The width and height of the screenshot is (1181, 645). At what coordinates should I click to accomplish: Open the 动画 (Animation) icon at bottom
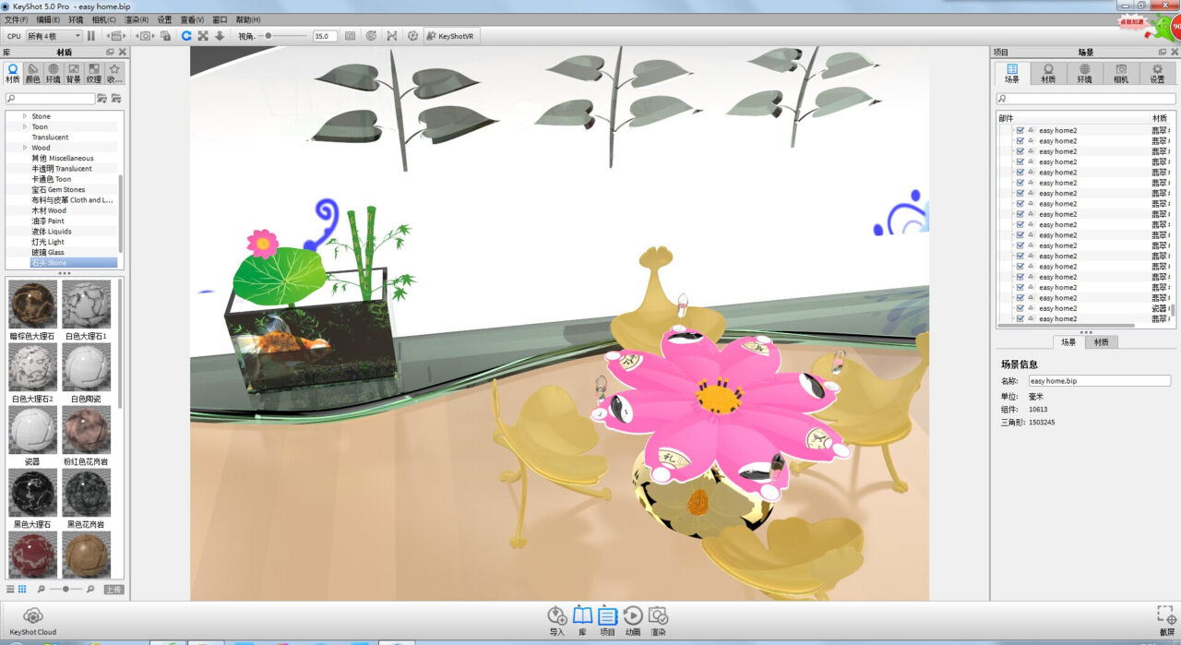[633, 615]
